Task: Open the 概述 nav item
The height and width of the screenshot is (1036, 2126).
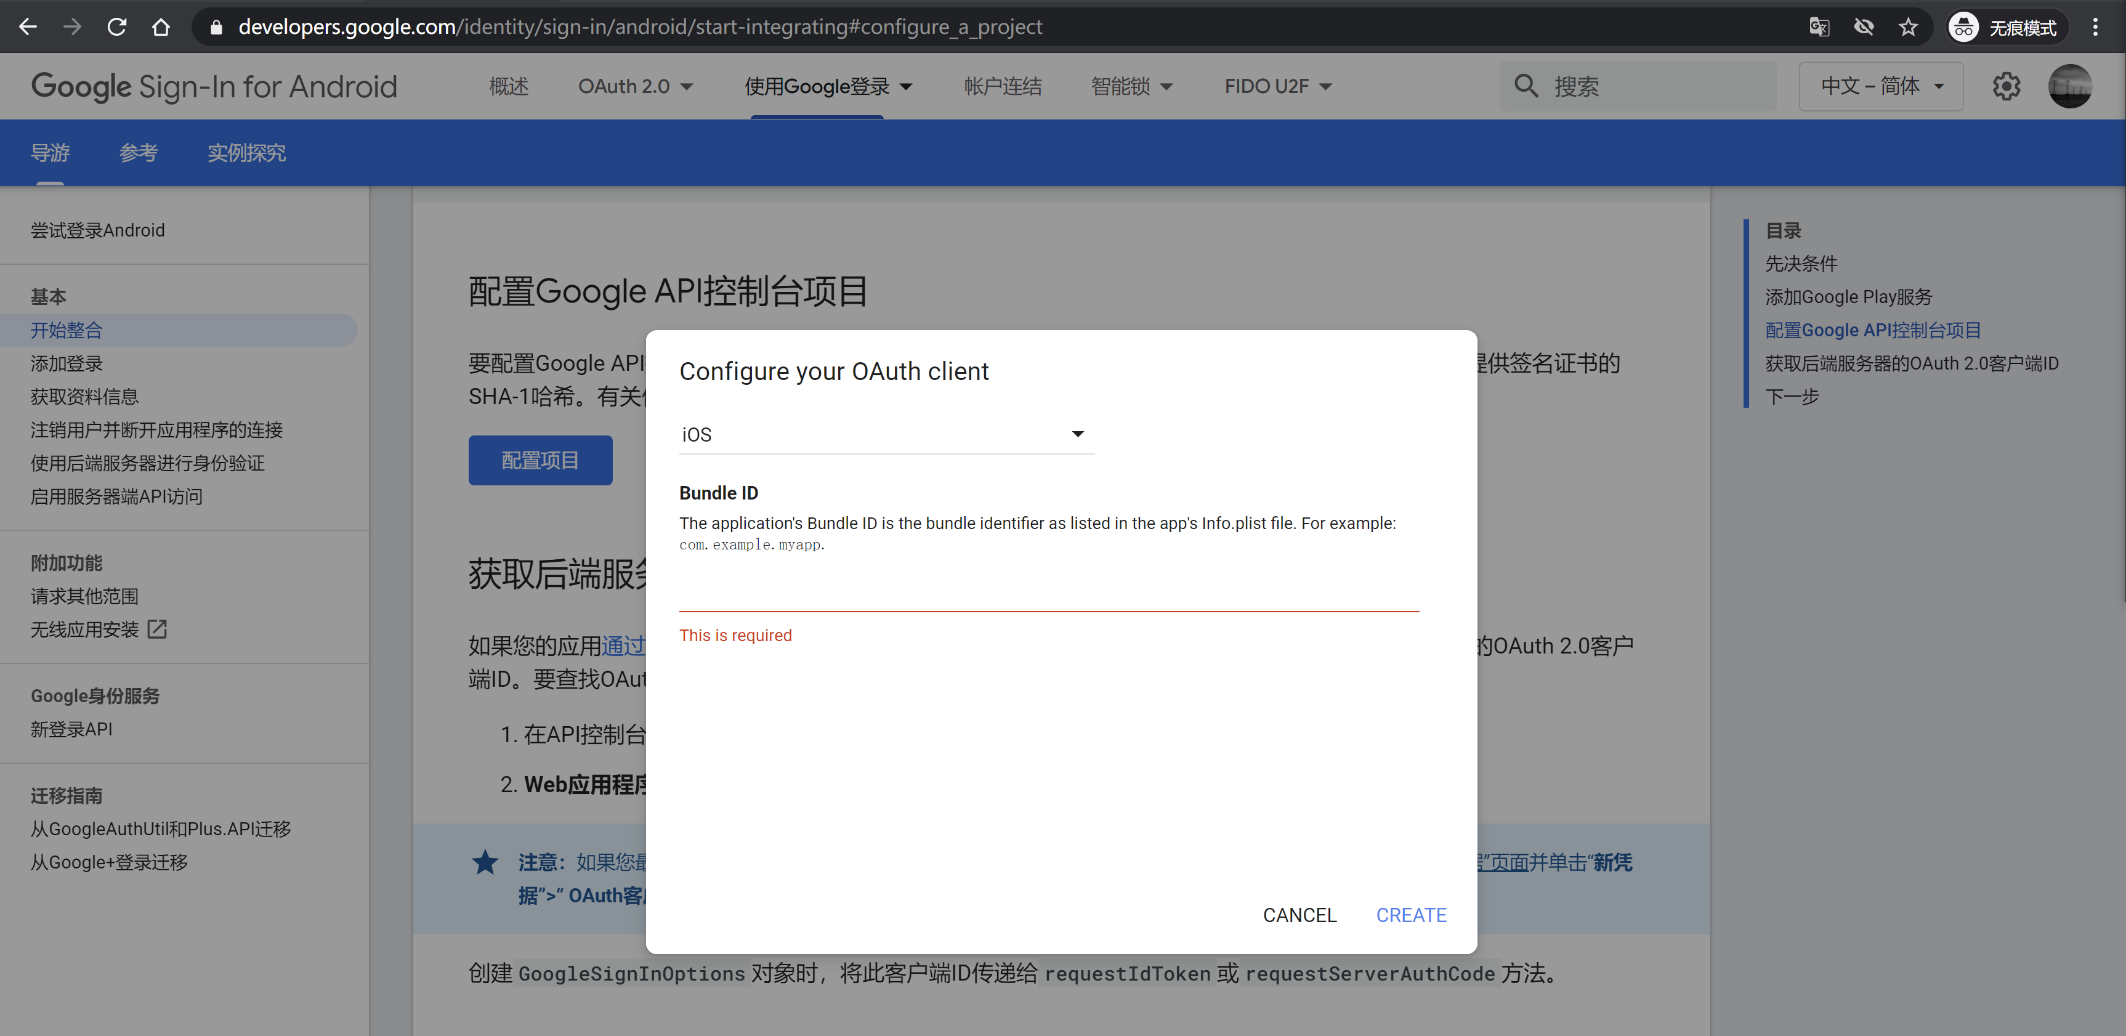Action: tap(508, 86)
